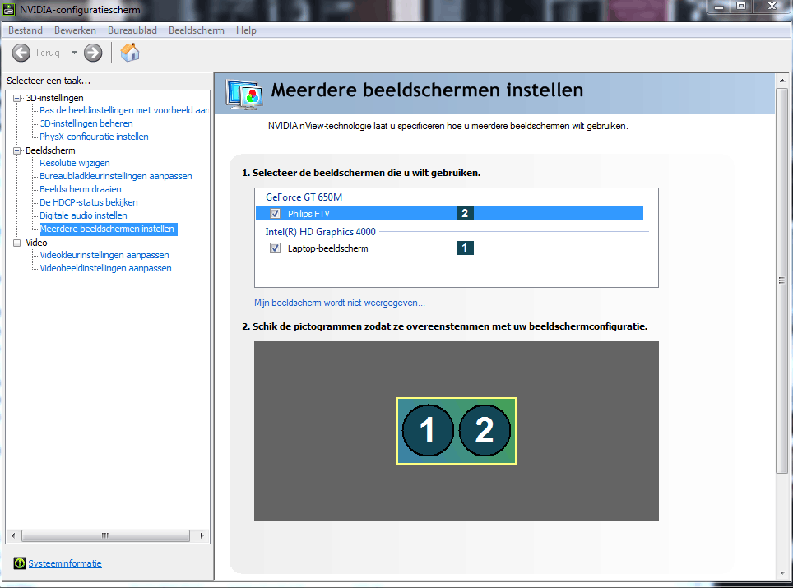793x588 pixels.
Task: Click the Intel(R) HD Graphics 4000 header
Action: click(x=321, y=232)
